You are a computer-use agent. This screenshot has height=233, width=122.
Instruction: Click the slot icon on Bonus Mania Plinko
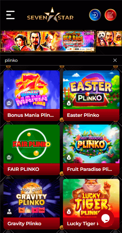(x=9, y=103)
